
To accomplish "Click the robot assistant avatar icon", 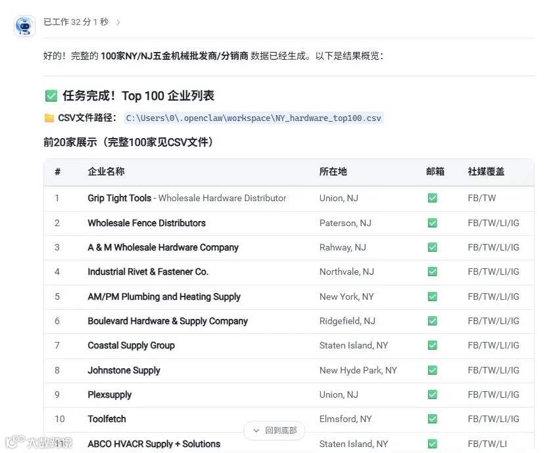I will pos(24,26).
